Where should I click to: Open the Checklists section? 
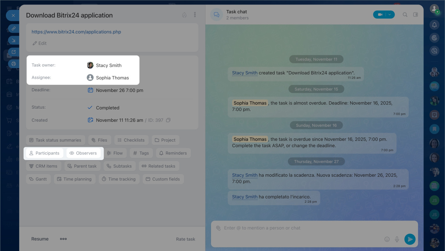coord(131,140)
